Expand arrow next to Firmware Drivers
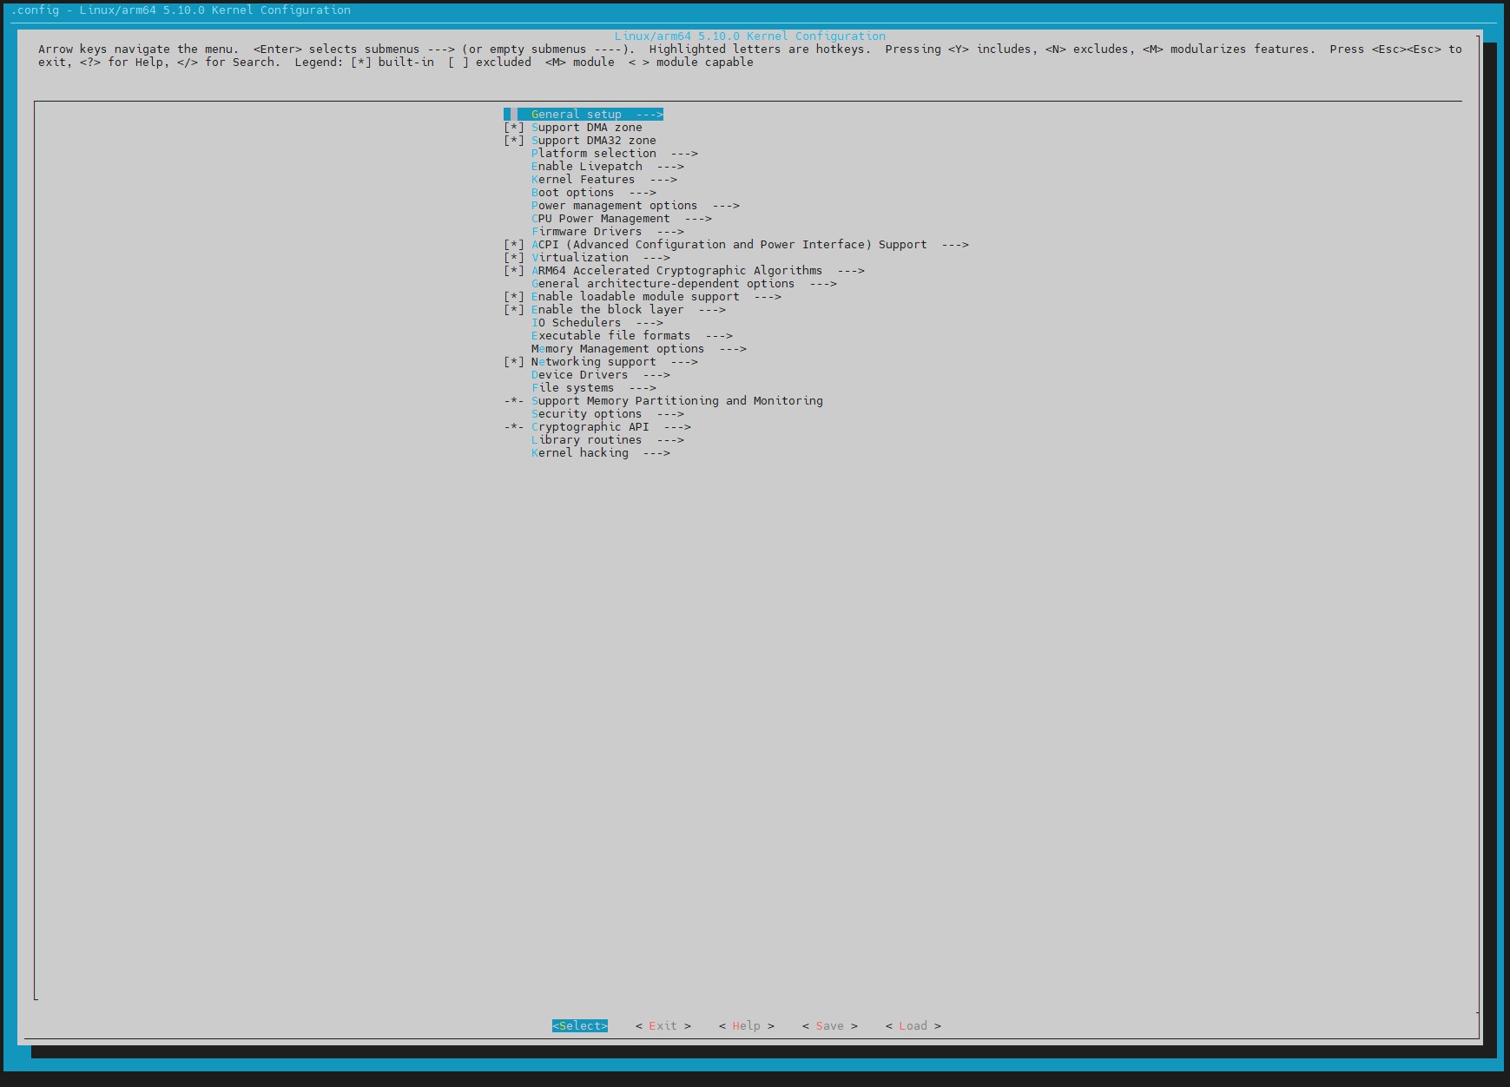The image size is (1510, 1087). tap(670, 232)
